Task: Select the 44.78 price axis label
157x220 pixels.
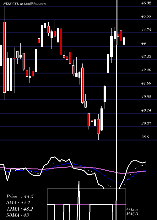Action: pos(146,30)
